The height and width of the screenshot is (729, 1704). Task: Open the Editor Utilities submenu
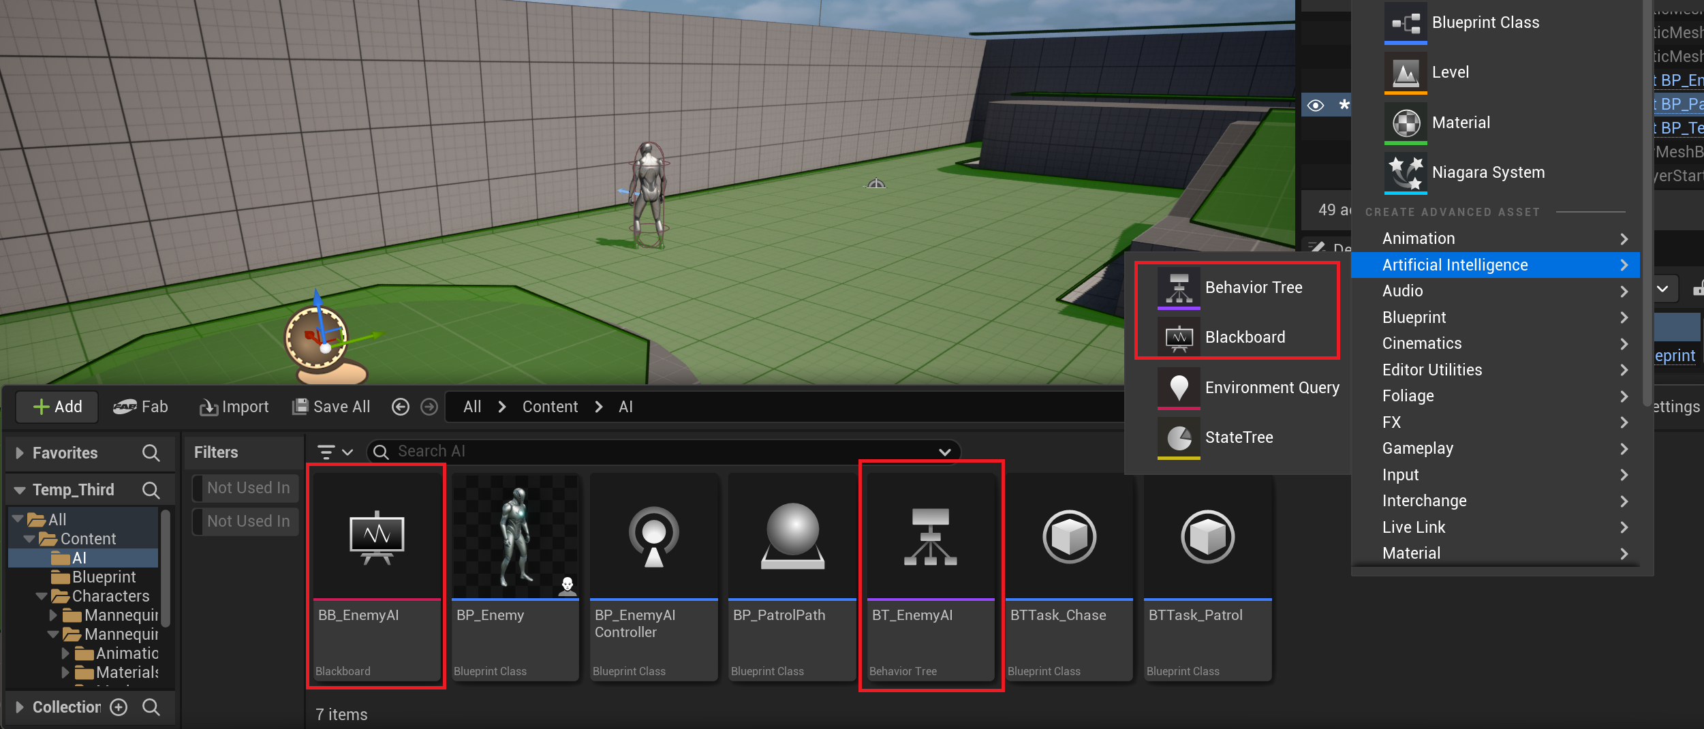click(x=1496, y=370)
